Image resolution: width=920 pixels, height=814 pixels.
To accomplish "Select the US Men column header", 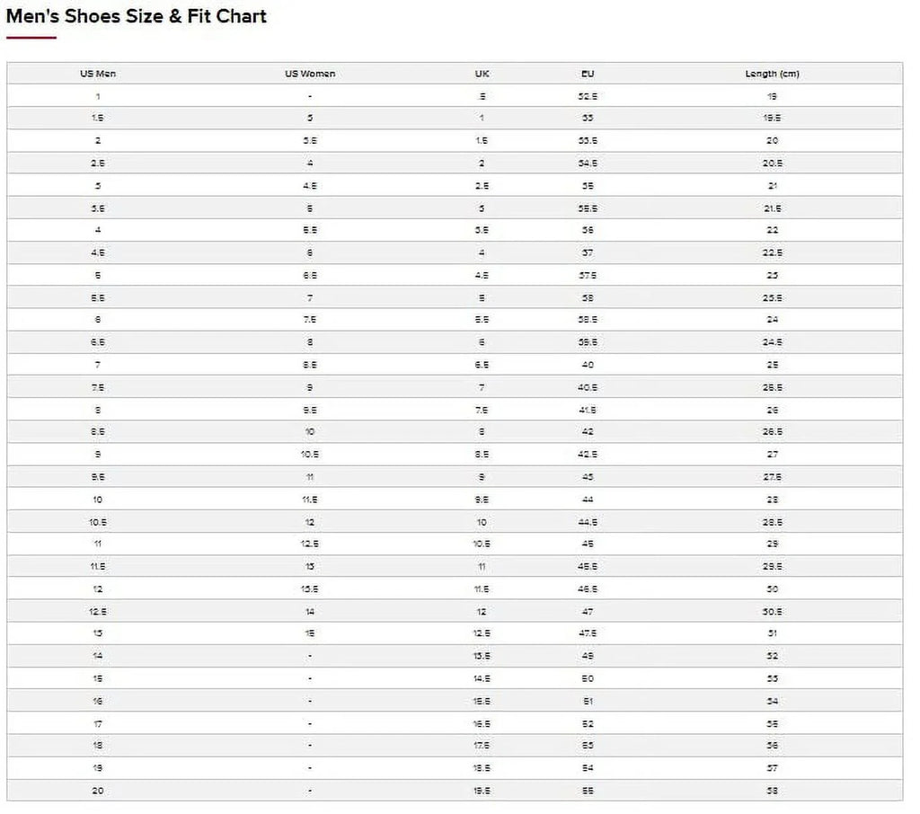I will tap(98, 74).
